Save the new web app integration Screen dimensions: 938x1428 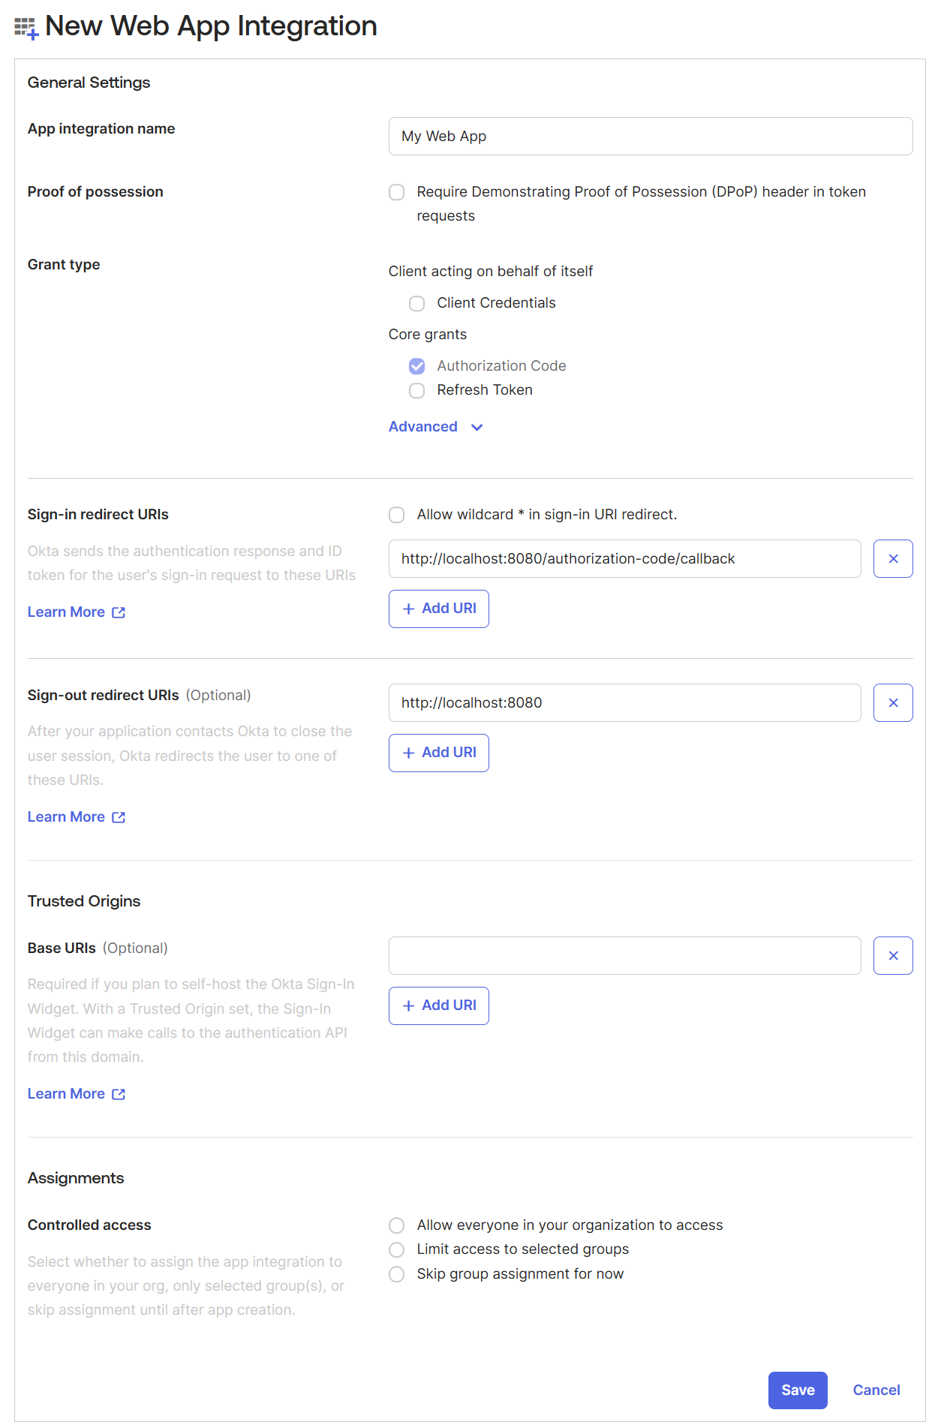coord(798,1390)
